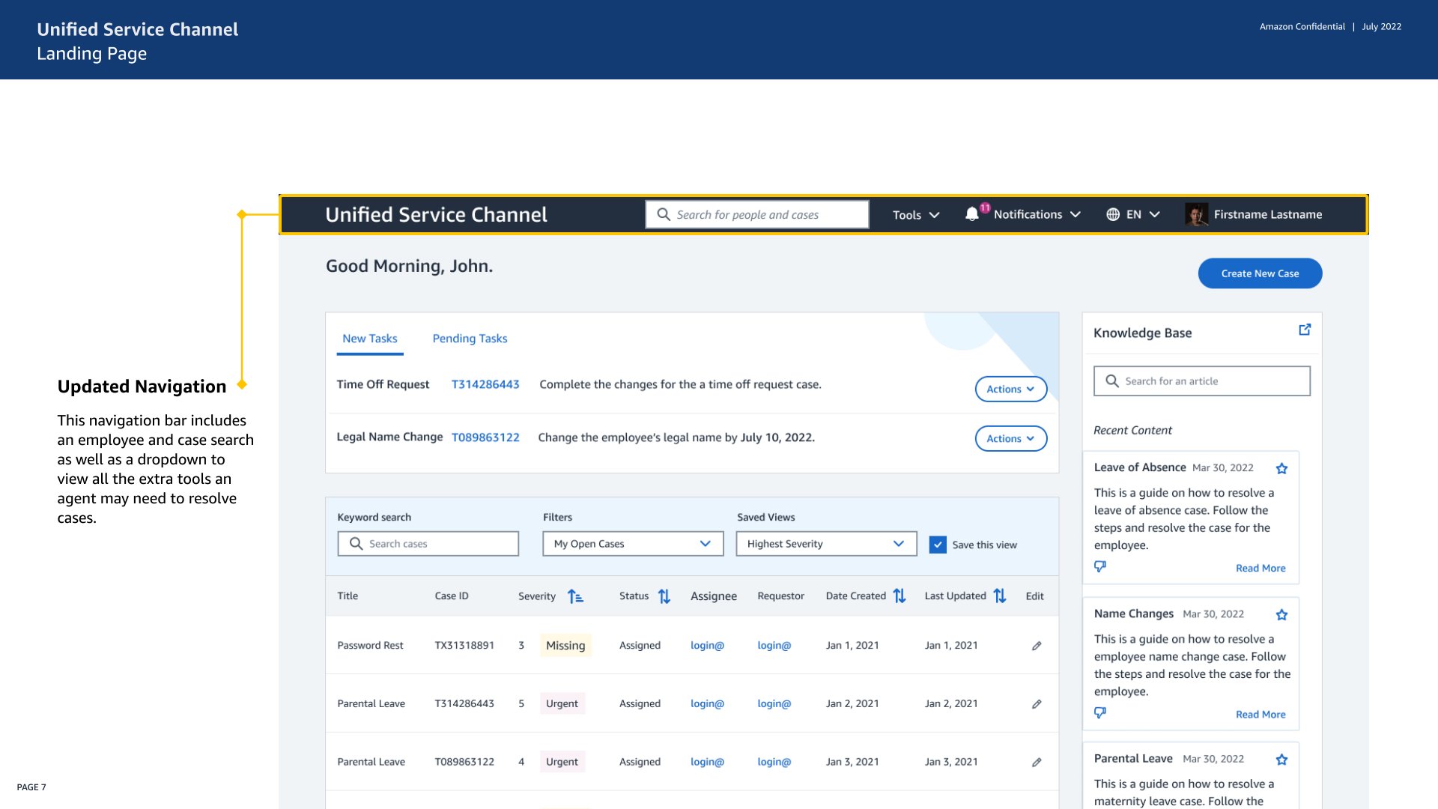Screen dimensions: 1438x809
Task: Sort by Last Updated arrows icon
Action: point(1000,596)
